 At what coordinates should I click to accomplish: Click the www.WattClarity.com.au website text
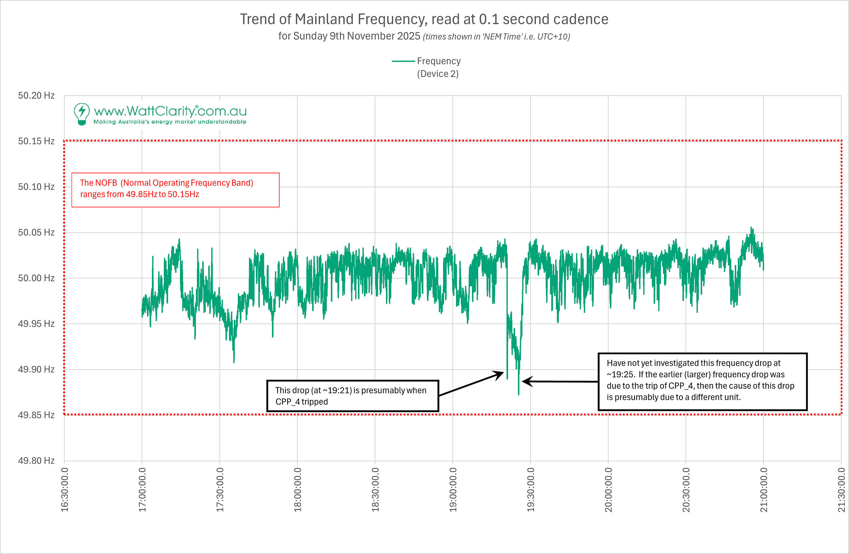pos(170,111)
